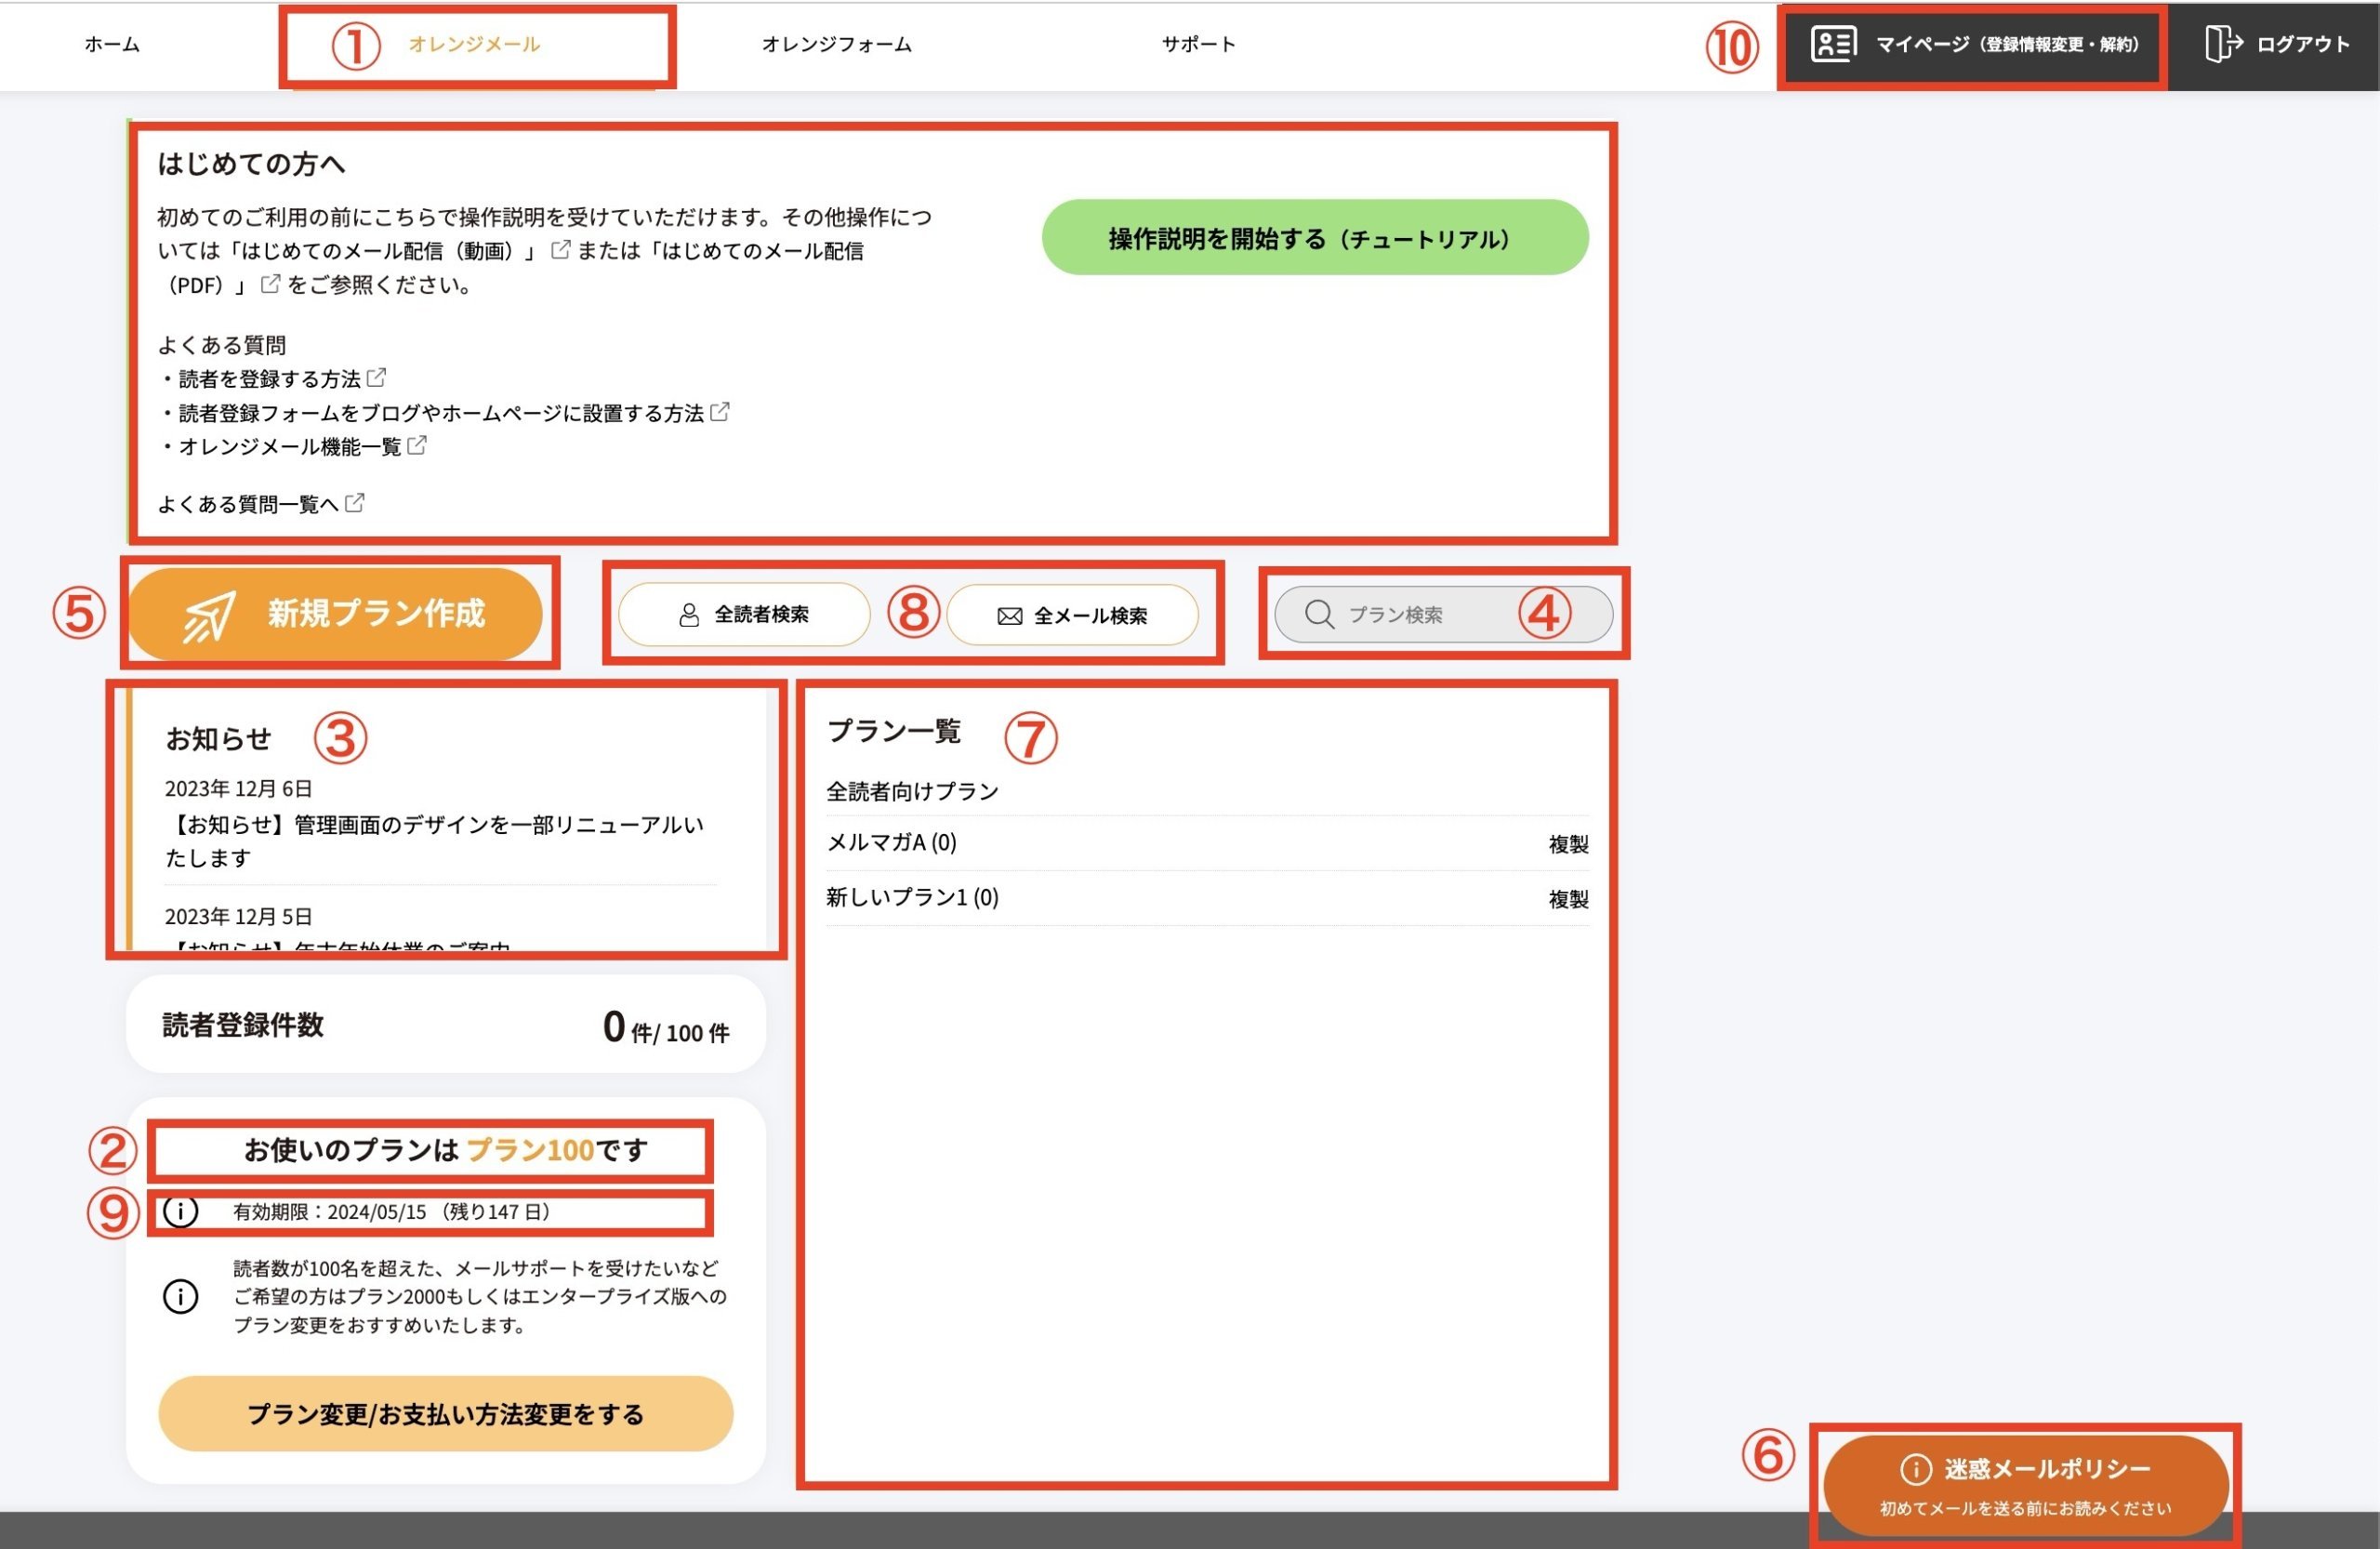This screenshot has width=2380, height=1549.
Task: Click external link icon beside よくある質問一覧へ
Action: pos(355,503)
